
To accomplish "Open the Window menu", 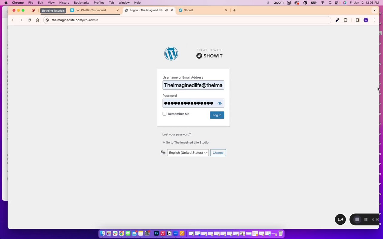I will (x=124, y=3).
